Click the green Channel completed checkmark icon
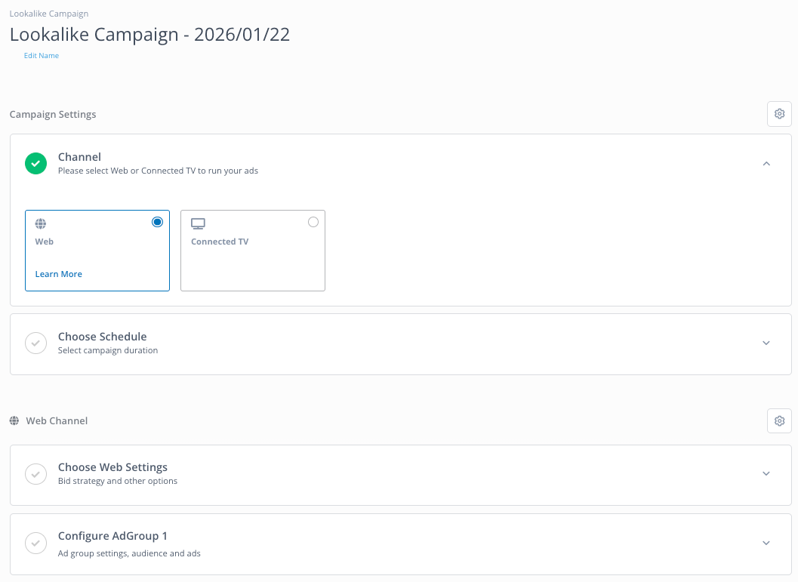This screenshot has height=582, width=798. 36,163
